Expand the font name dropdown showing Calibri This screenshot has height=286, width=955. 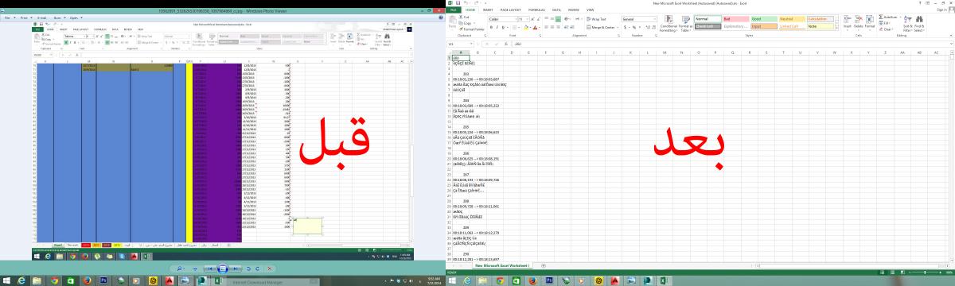click(x=516, y=18)
